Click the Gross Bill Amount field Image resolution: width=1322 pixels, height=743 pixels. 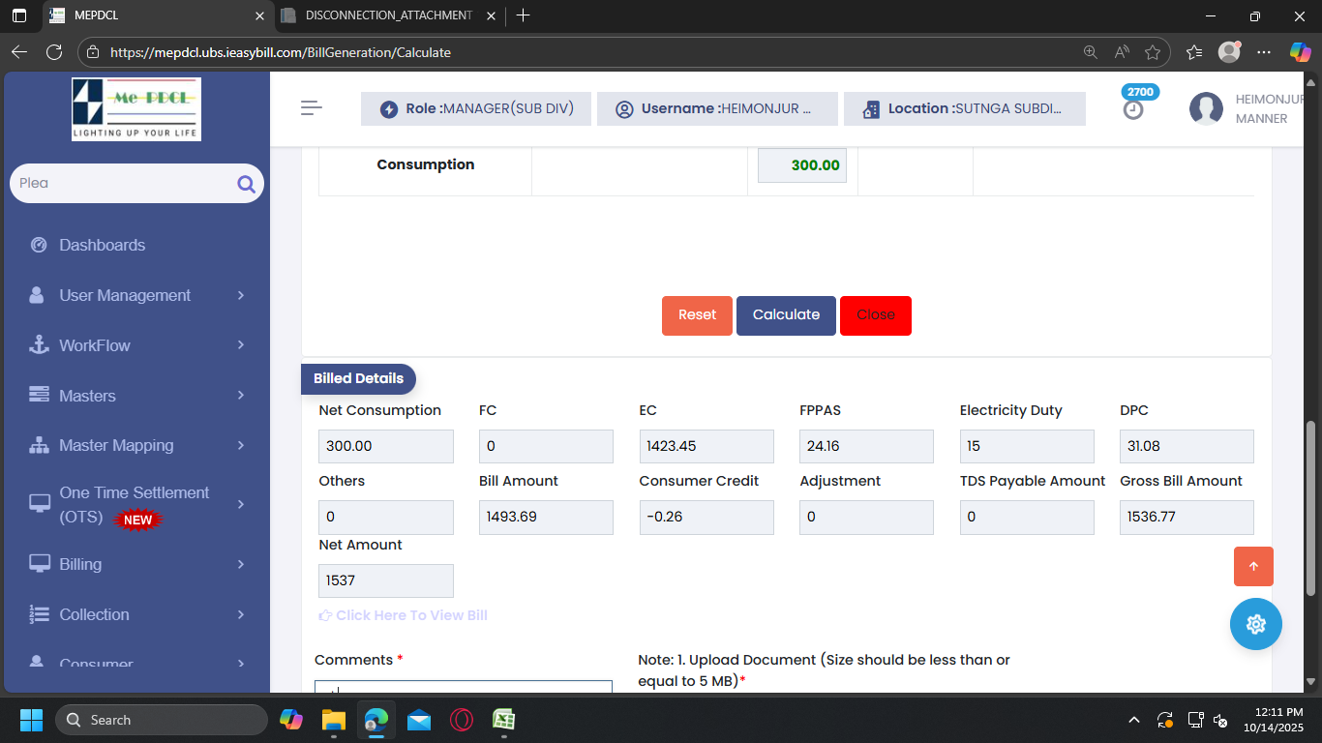tap(1187, 517)
